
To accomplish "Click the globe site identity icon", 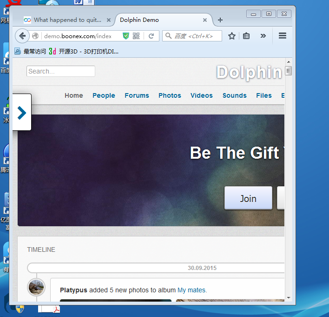I will click(x=35, y=36).
